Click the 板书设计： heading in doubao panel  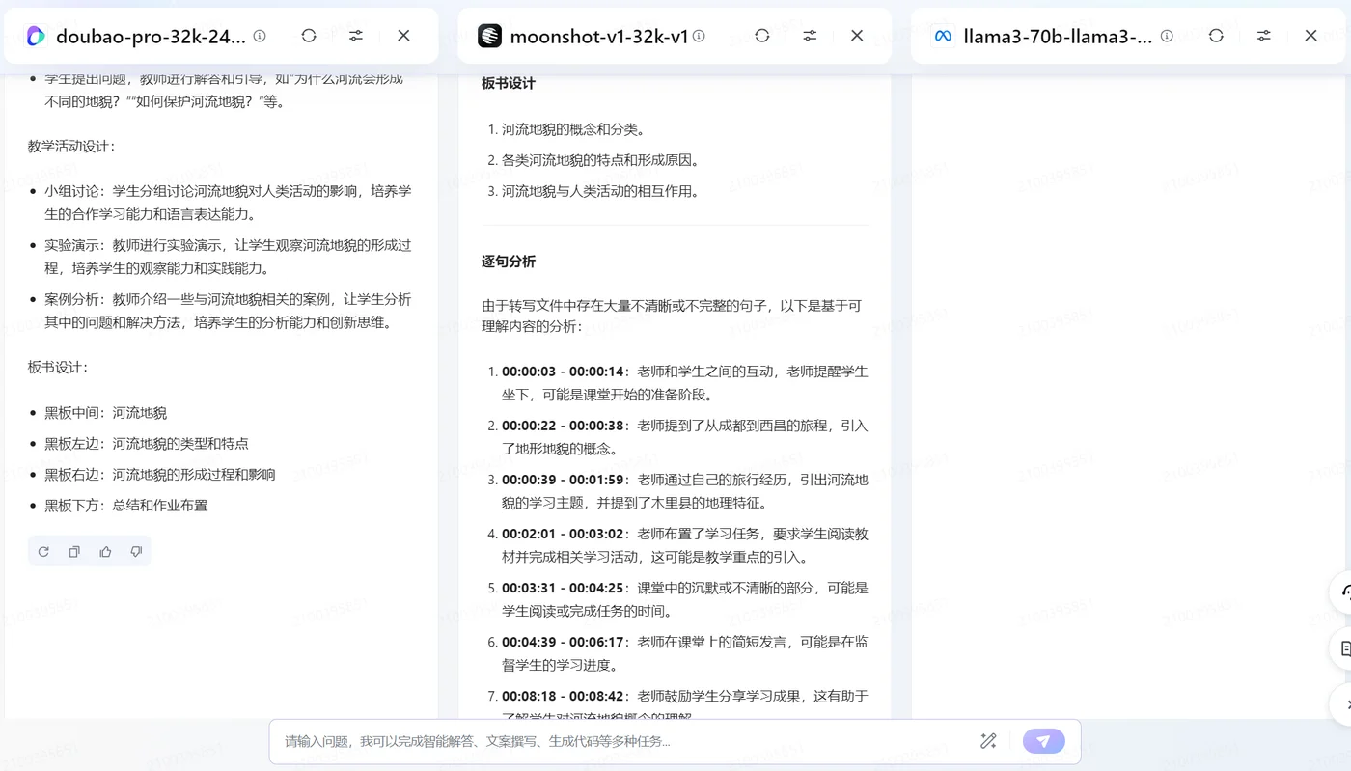(x=59, y=367)
